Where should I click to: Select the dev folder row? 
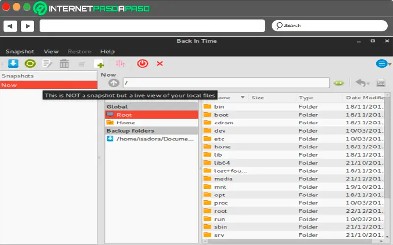coord(293,131)
